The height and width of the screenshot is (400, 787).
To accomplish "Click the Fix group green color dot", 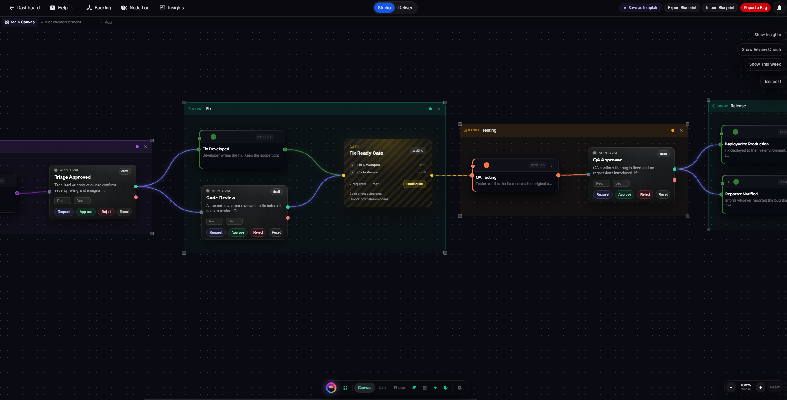I will click(x=430, y=109).
